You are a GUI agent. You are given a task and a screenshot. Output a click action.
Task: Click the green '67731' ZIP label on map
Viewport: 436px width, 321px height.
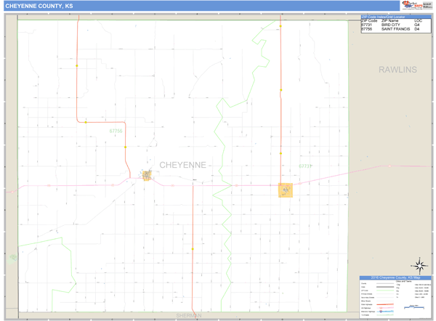click(x=305, y=166)
